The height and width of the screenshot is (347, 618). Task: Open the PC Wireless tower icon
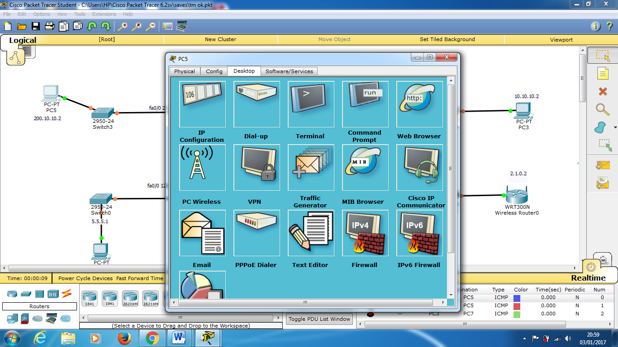(202, 168)
